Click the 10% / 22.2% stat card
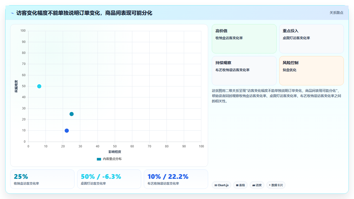 176,179
